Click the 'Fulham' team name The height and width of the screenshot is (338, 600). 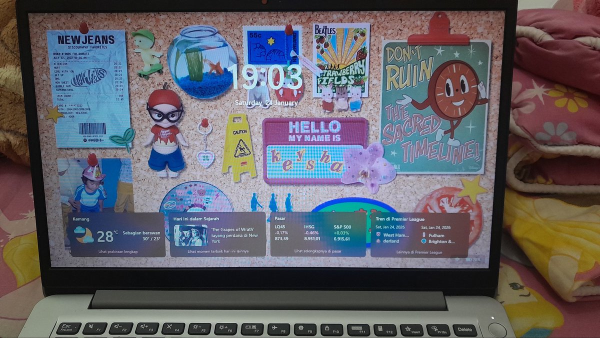(x=436, y=234)
